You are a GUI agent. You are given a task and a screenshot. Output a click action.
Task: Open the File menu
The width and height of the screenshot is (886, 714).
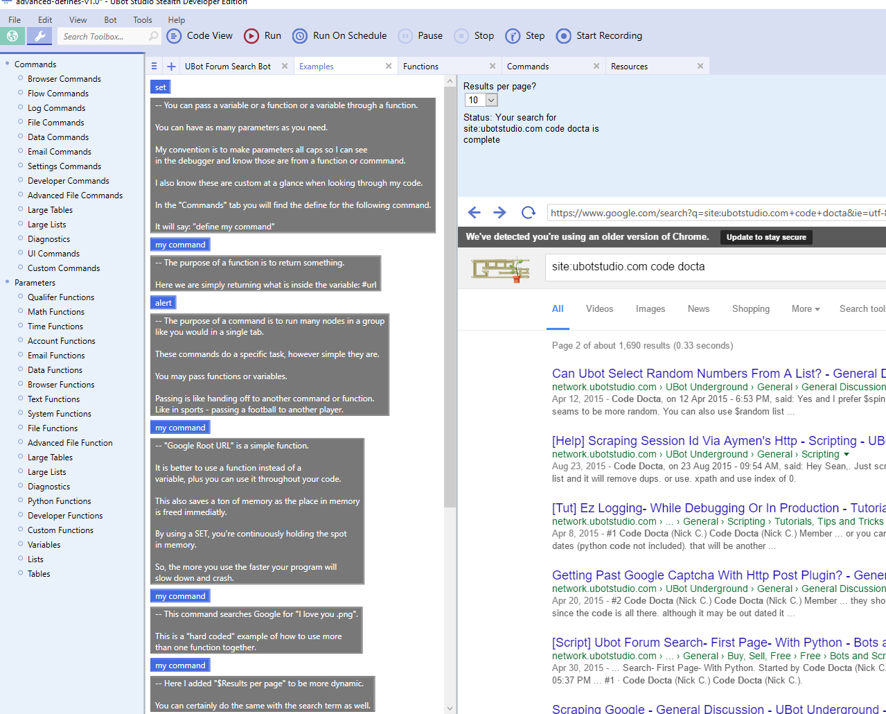pos(15,20)
